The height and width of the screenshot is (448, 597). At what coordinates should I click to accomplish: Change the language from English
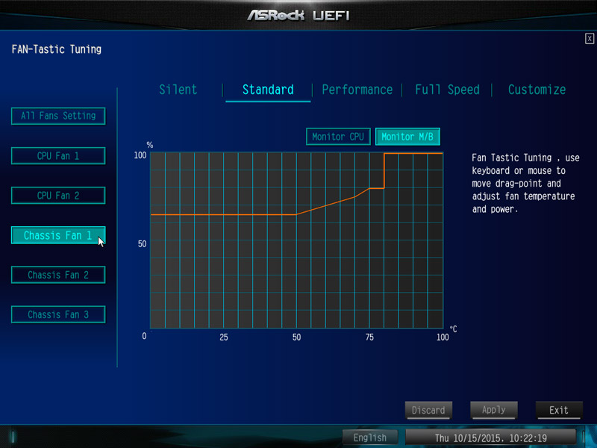[369, 438]
